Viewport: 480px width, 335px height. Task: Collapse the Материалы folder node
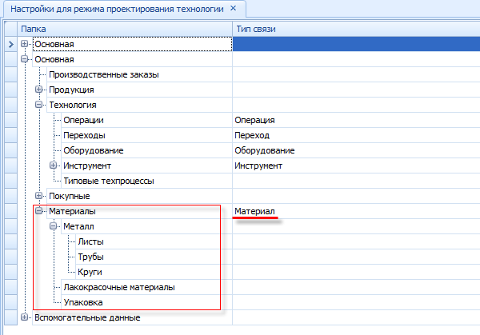click(39, 211)
